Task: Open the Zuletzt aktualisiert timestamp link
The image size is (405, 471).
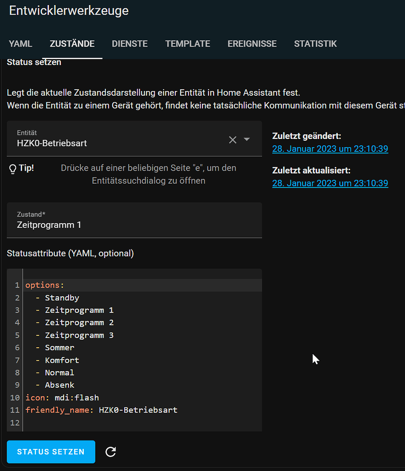Action: tap(330, 183)
